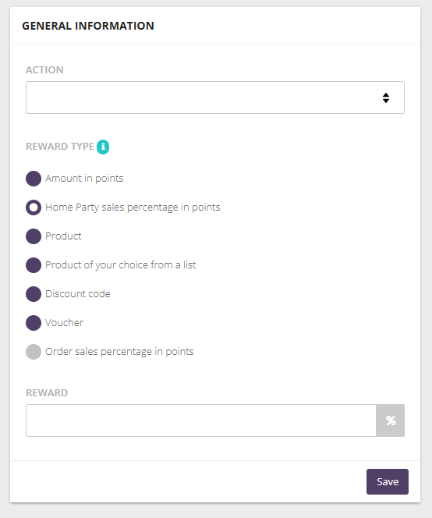Image resolution: width=432 pixels, height=518 pixels.
Task: Pick the Discount code radio button
Action: pyautogui.click(x=34, y=294)
